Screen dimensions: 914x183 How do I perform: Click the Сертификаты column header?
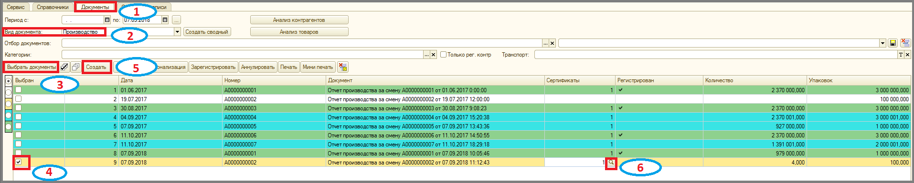click(580, 80)
